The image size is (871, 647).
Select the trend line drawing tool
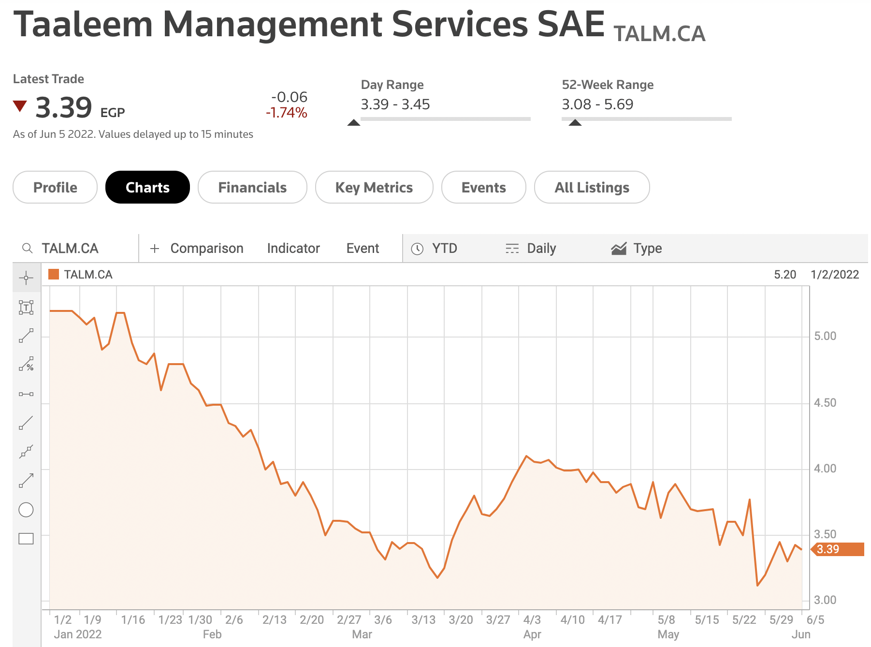(x=26, y=336)
